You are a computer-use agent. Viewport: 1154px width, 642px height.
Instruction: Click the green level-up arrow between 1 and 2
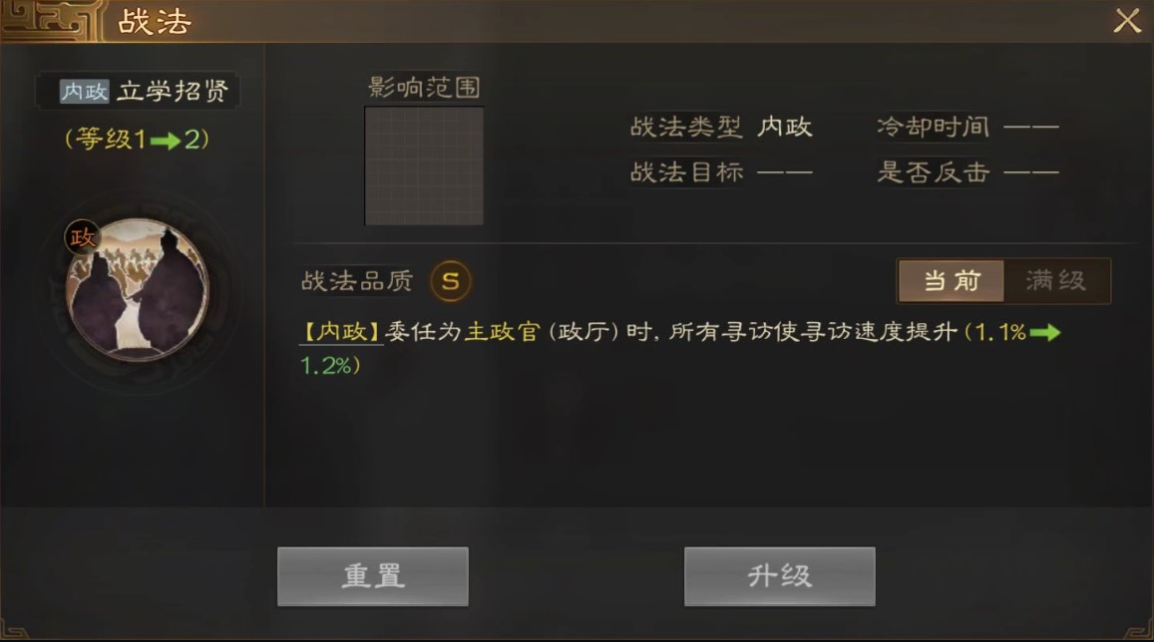coord(166,140)
